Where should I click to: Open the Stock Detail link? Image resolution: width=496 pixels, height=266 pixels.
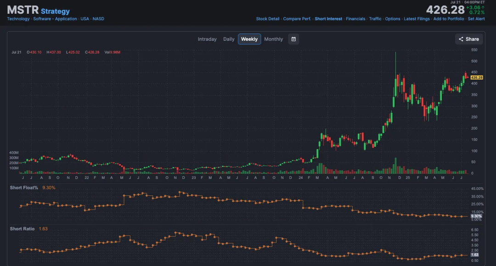tap(268, 19)
